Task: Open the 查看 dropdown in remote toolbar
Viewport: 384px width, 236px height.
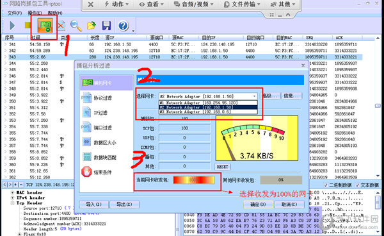Action: click(152, 4)
